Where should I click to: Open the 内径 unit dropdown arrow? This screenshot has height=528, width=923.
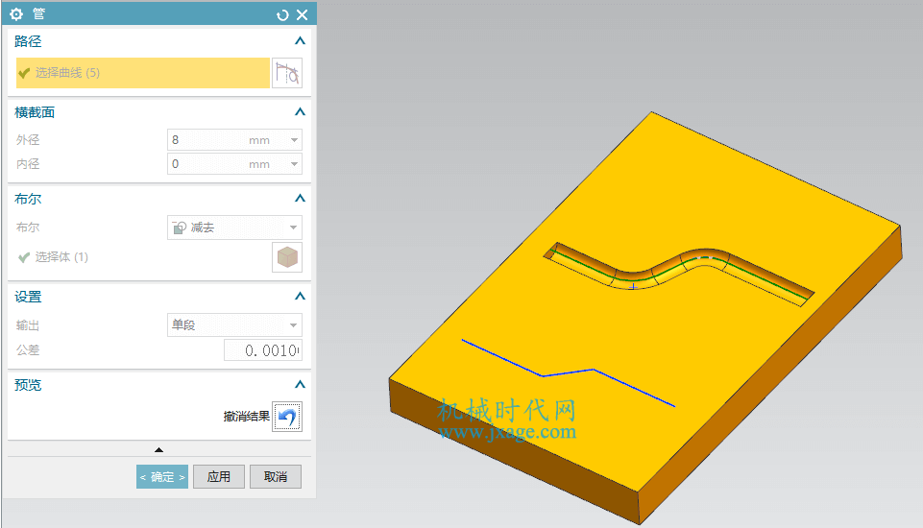(x=294, y=164)
